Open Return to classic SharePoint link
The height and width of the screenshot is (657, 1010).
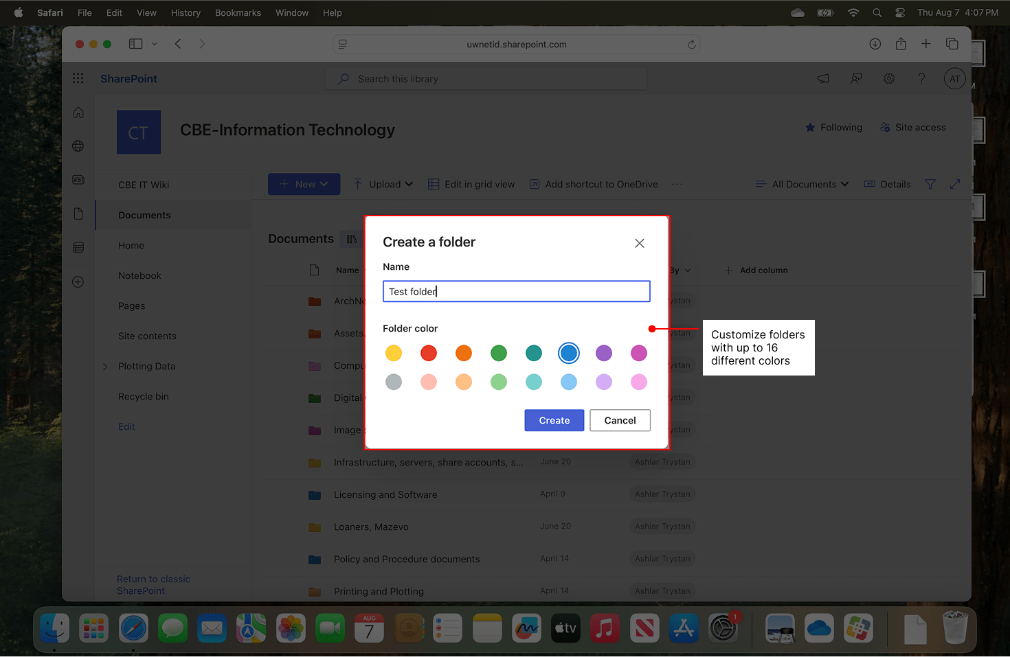point(153,584)
